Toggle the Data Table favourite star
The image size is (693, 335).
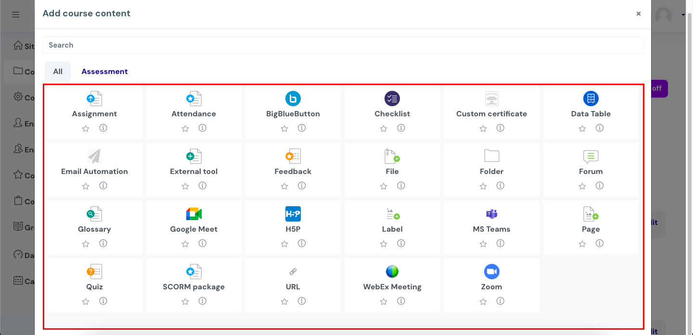pos(582,128)
